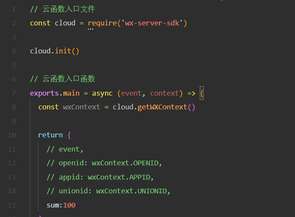Click the pink brace after return
This screenshot has height=217, width=295.
pyautogui.click(x=69, y=135)
